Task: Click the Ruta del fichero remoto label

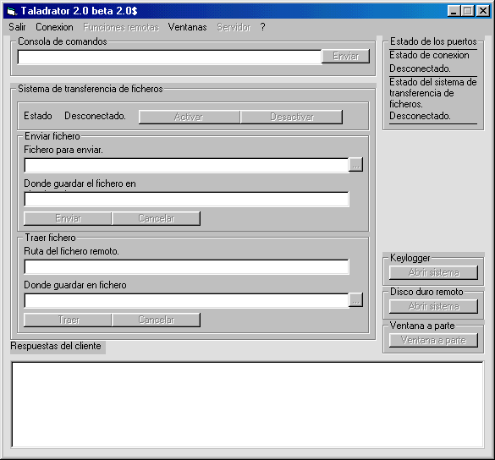Action: point(71,251)
